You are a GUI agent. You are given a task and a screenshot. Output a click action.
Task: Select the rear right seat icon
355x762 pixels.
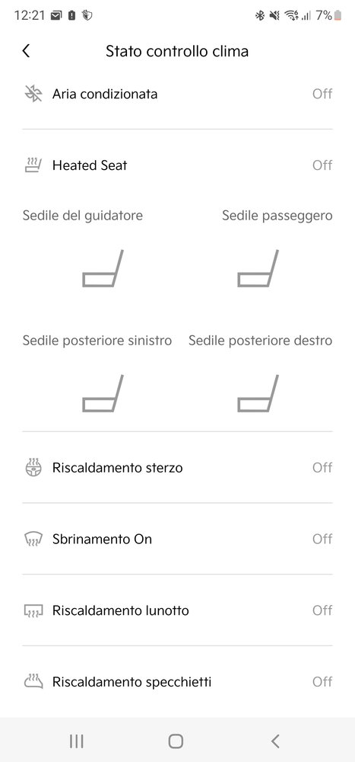tap(258, 394)
